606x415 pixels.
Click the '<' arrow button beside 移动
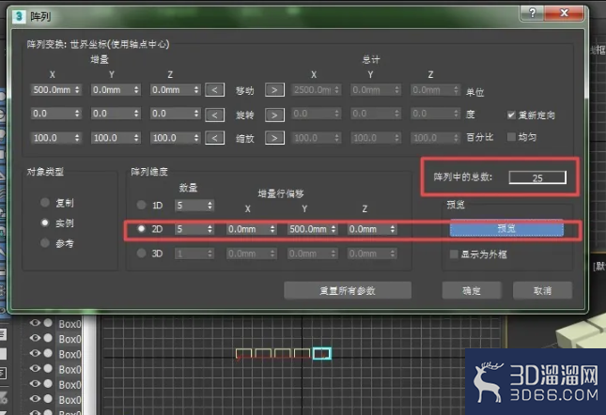pyautogui.click(x=214, y=90)
